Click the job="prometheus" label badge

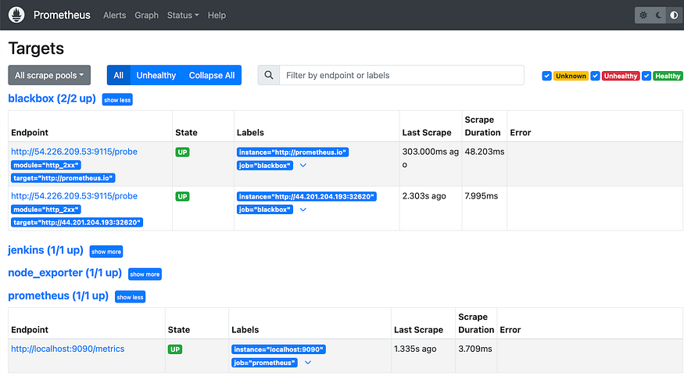point(265,363)
